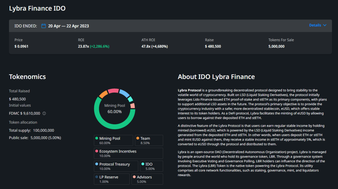Screen dimensions: 338x189
Task: Select the Tokenomics section heading
Action: [27, 76]
